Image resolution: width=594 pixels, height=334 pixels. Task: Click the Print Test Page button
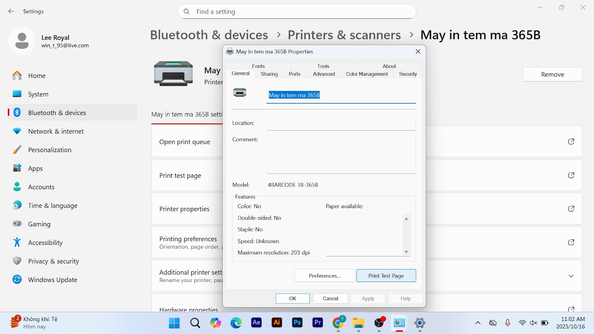pyautogui.click(x=386, y=276)
